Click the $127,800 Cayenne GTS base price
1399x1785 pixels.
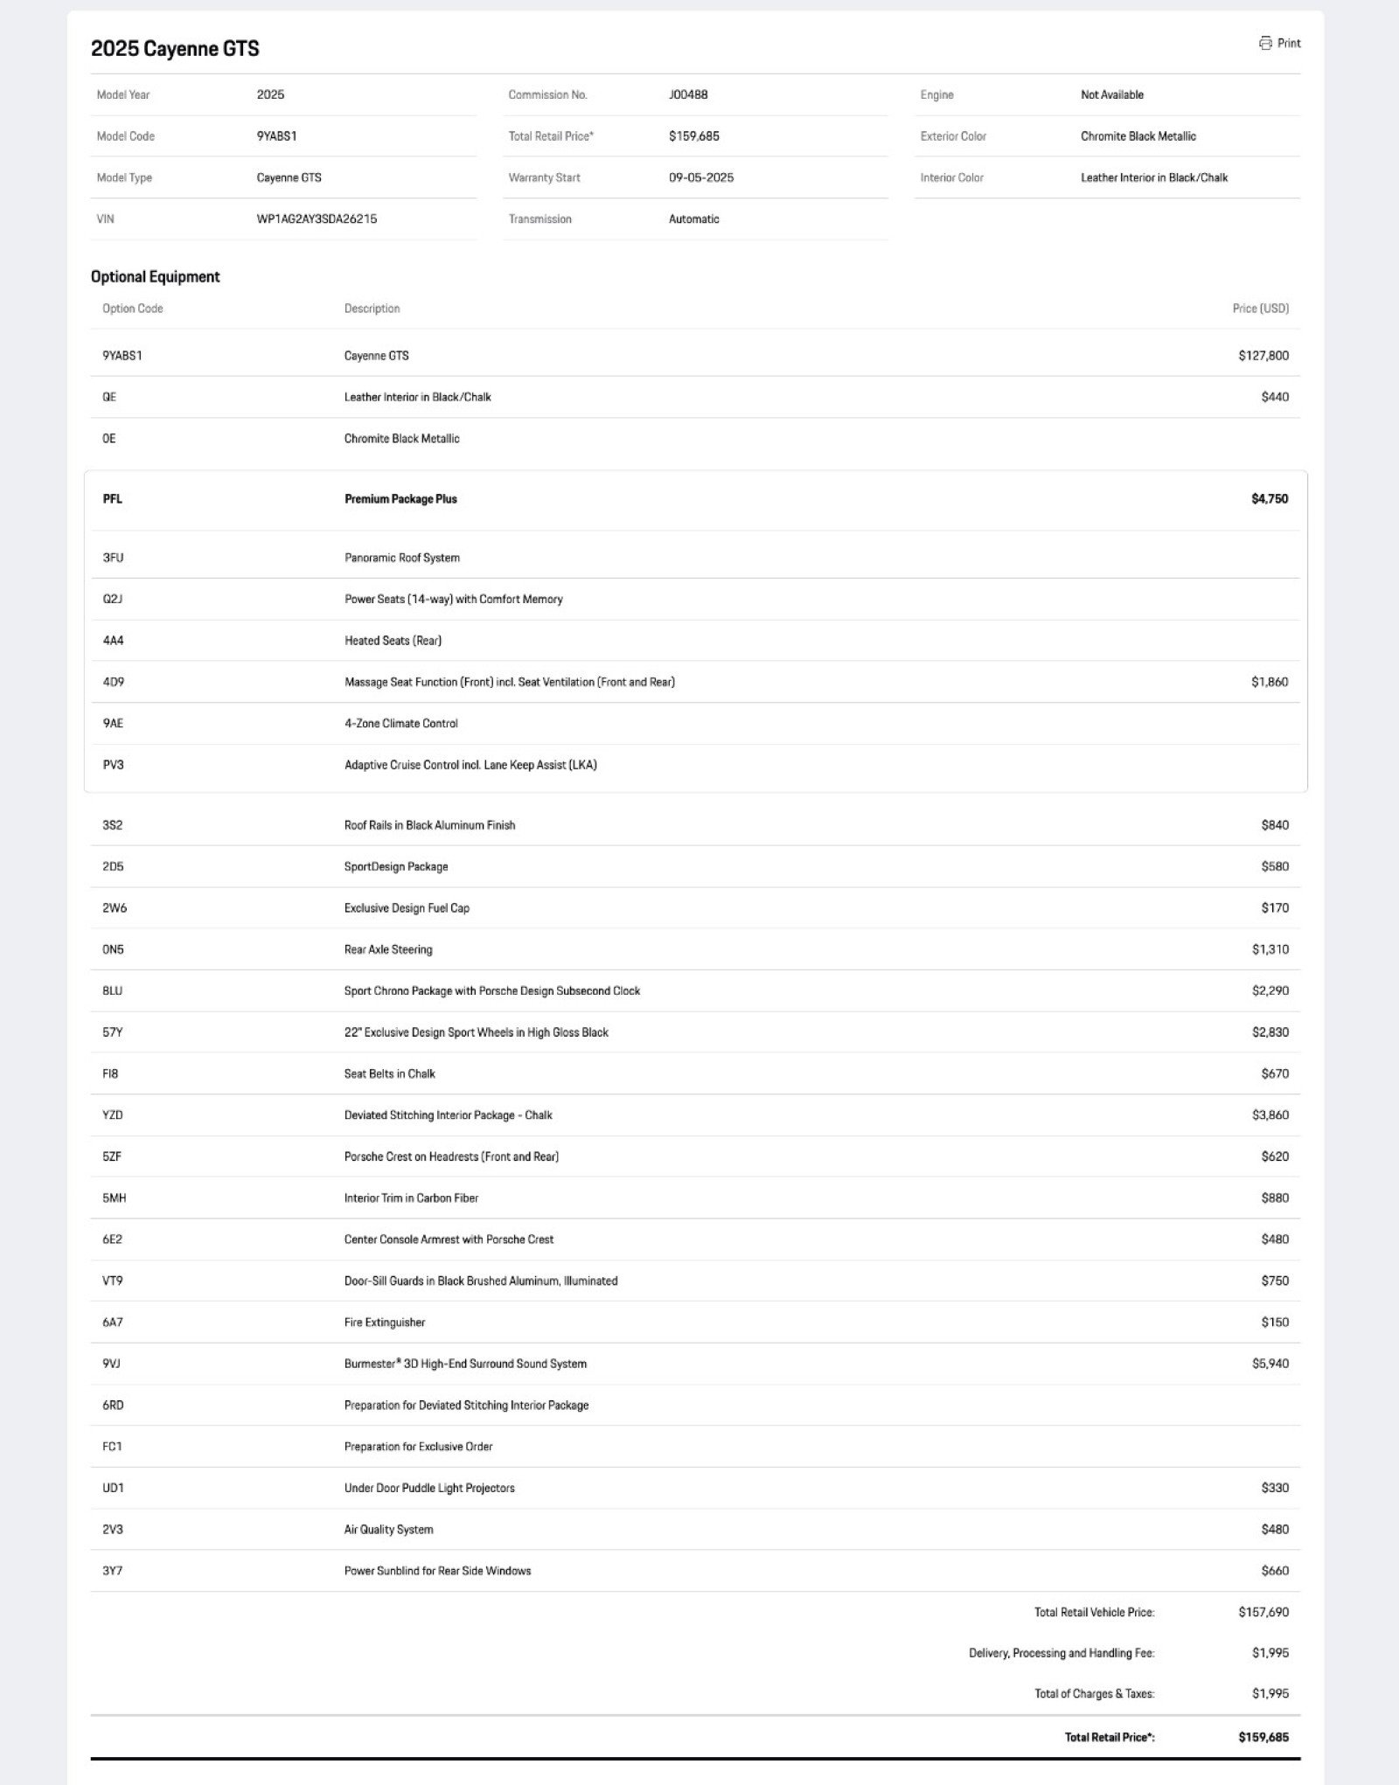coord(1263,356)
